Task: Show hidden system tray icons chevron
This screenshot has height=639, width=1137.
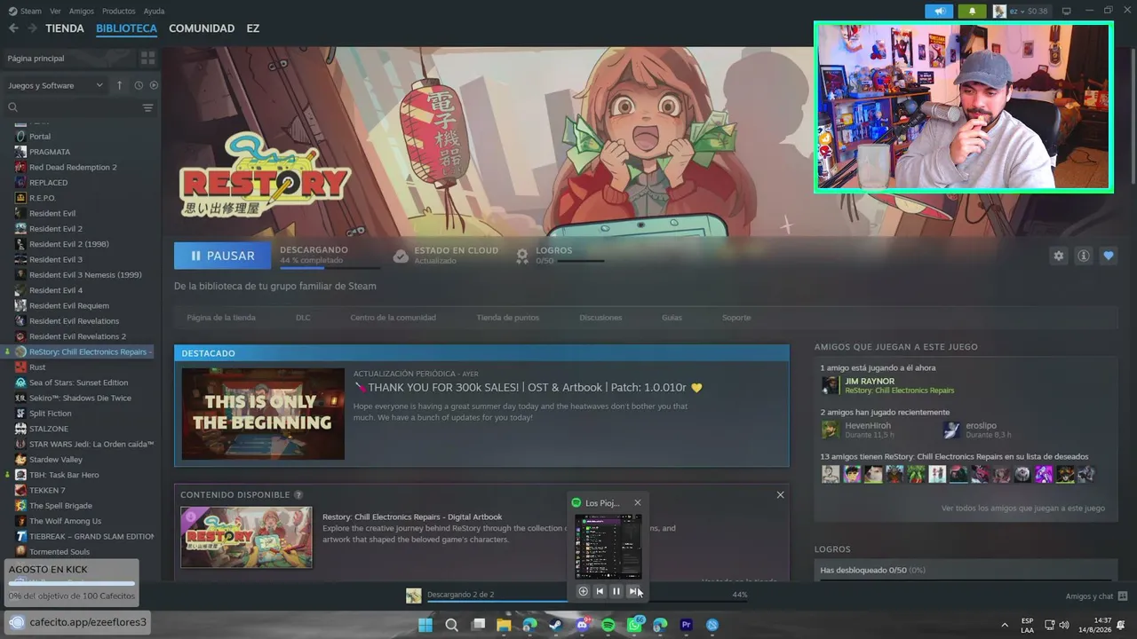Action: click(1005, 625)
